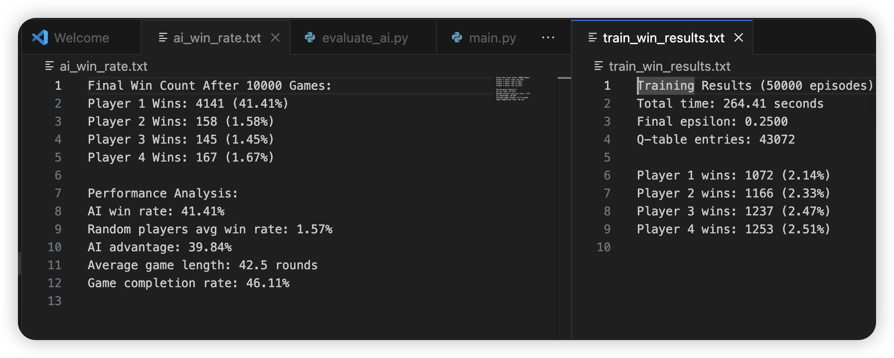Switch to the evaluate_ai.py tab

(x=365, y=38)
